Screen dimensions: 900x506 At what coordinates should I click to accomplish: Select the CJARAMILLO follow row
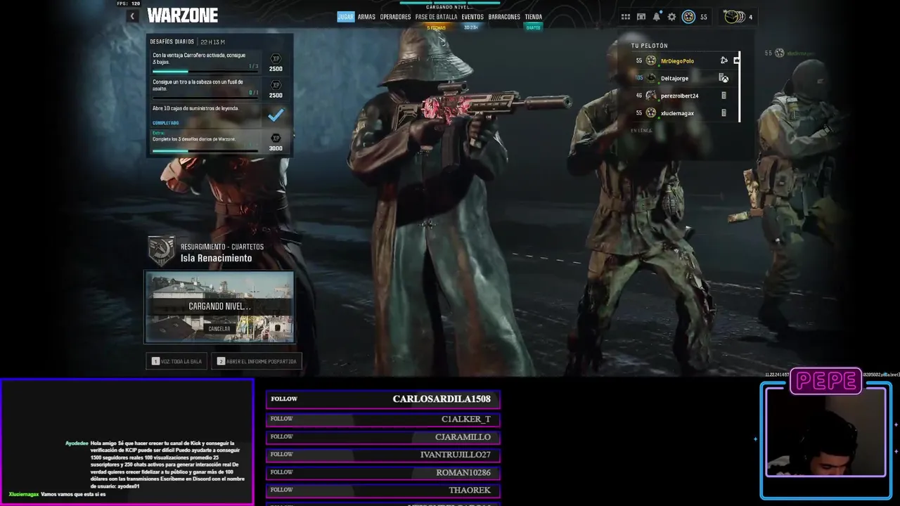coord(383,436)
